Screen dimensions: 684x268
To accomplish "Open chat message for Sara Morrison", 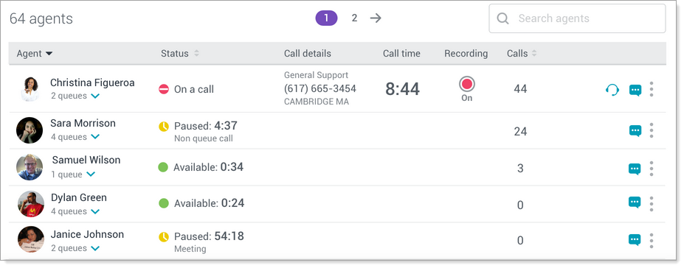I will click(x=635, y=130).
